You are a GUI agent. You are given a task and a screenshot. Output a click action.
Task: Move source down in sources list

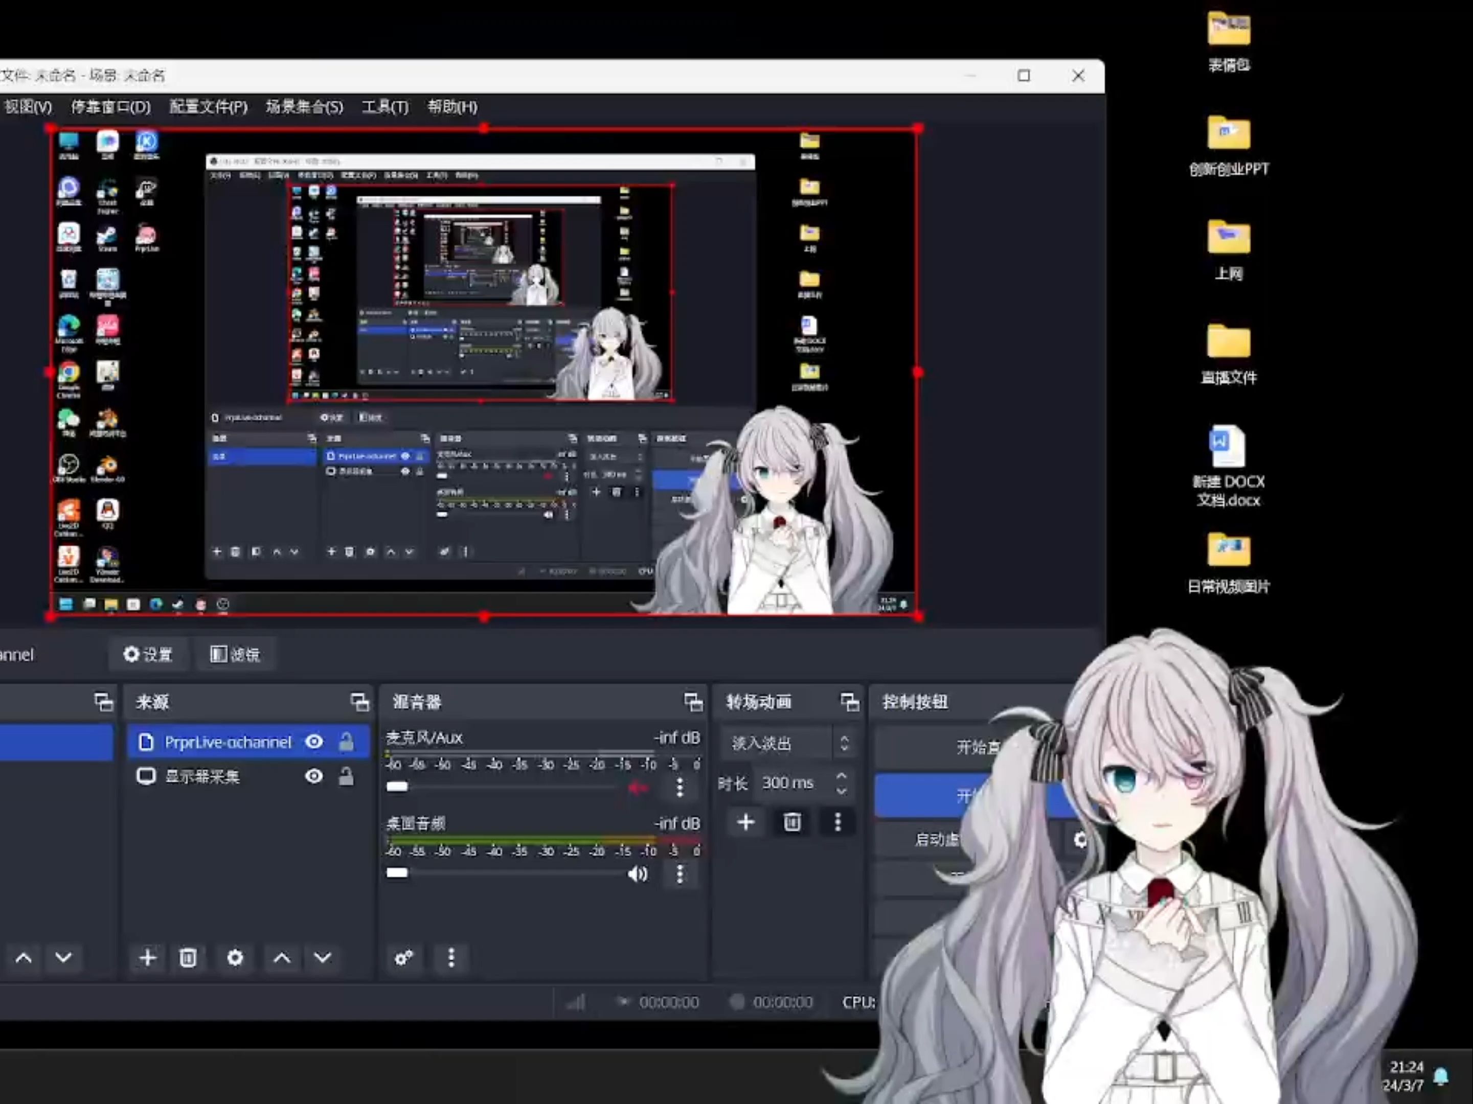click(323, 957)
